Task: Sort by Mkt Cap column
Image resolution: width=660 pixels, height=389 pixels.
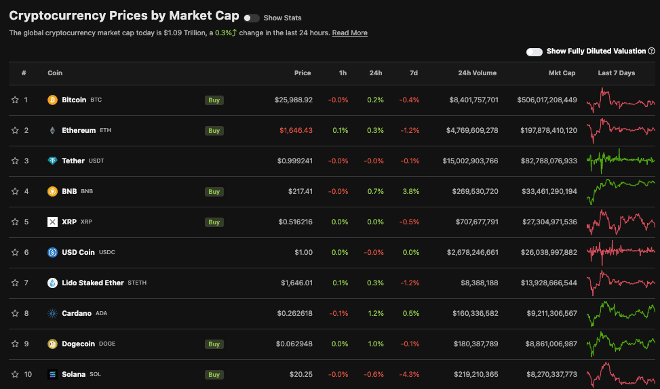Action: [562, 73]
